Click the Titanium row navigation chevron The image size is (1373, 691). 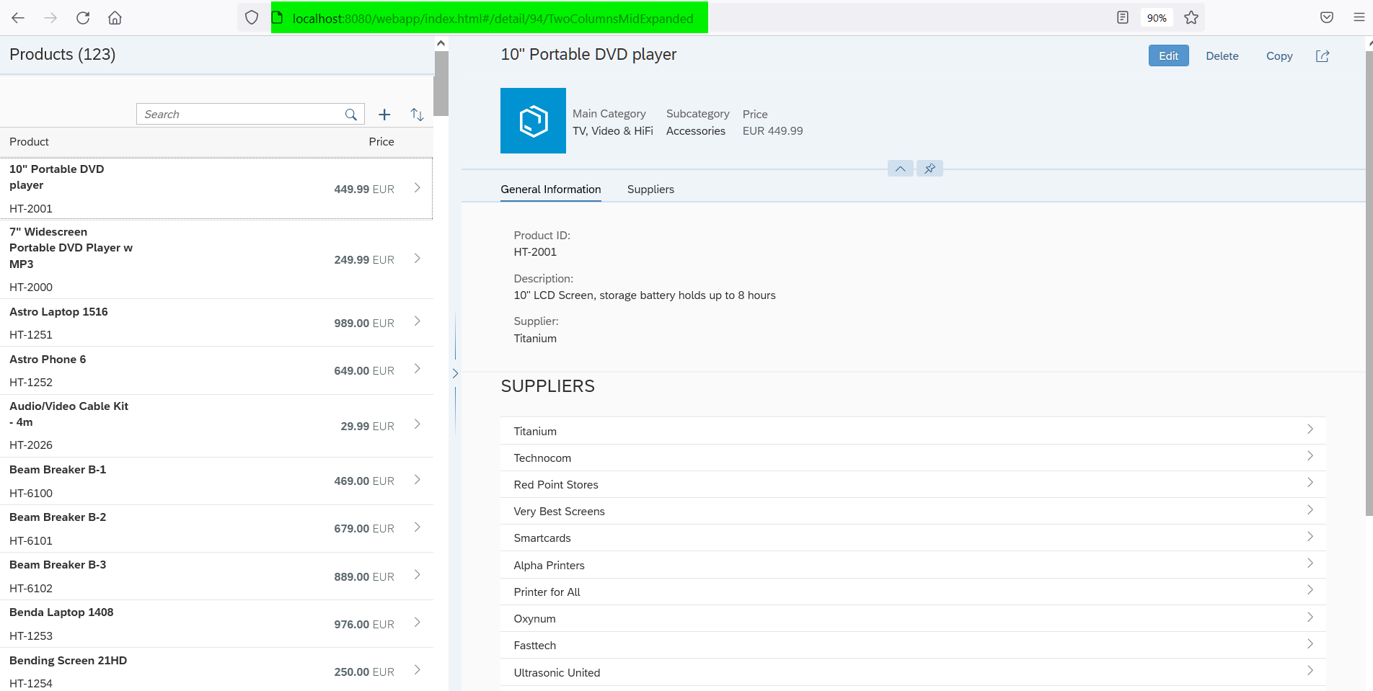[1310, 429]
